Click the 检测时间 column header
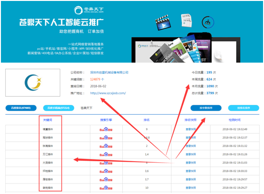 pos(235,120)
